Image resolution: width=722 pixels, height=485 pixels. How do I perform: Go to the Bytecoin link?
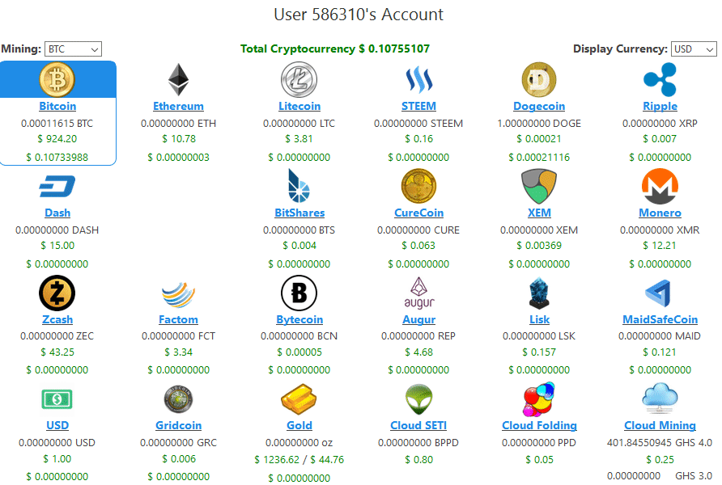299,319
